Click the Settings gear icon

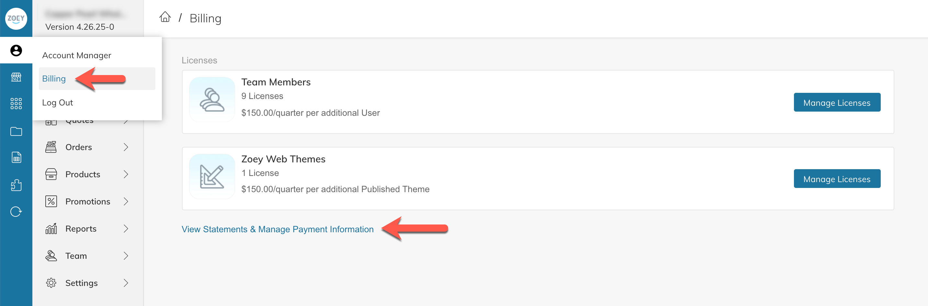click(51, 283)
